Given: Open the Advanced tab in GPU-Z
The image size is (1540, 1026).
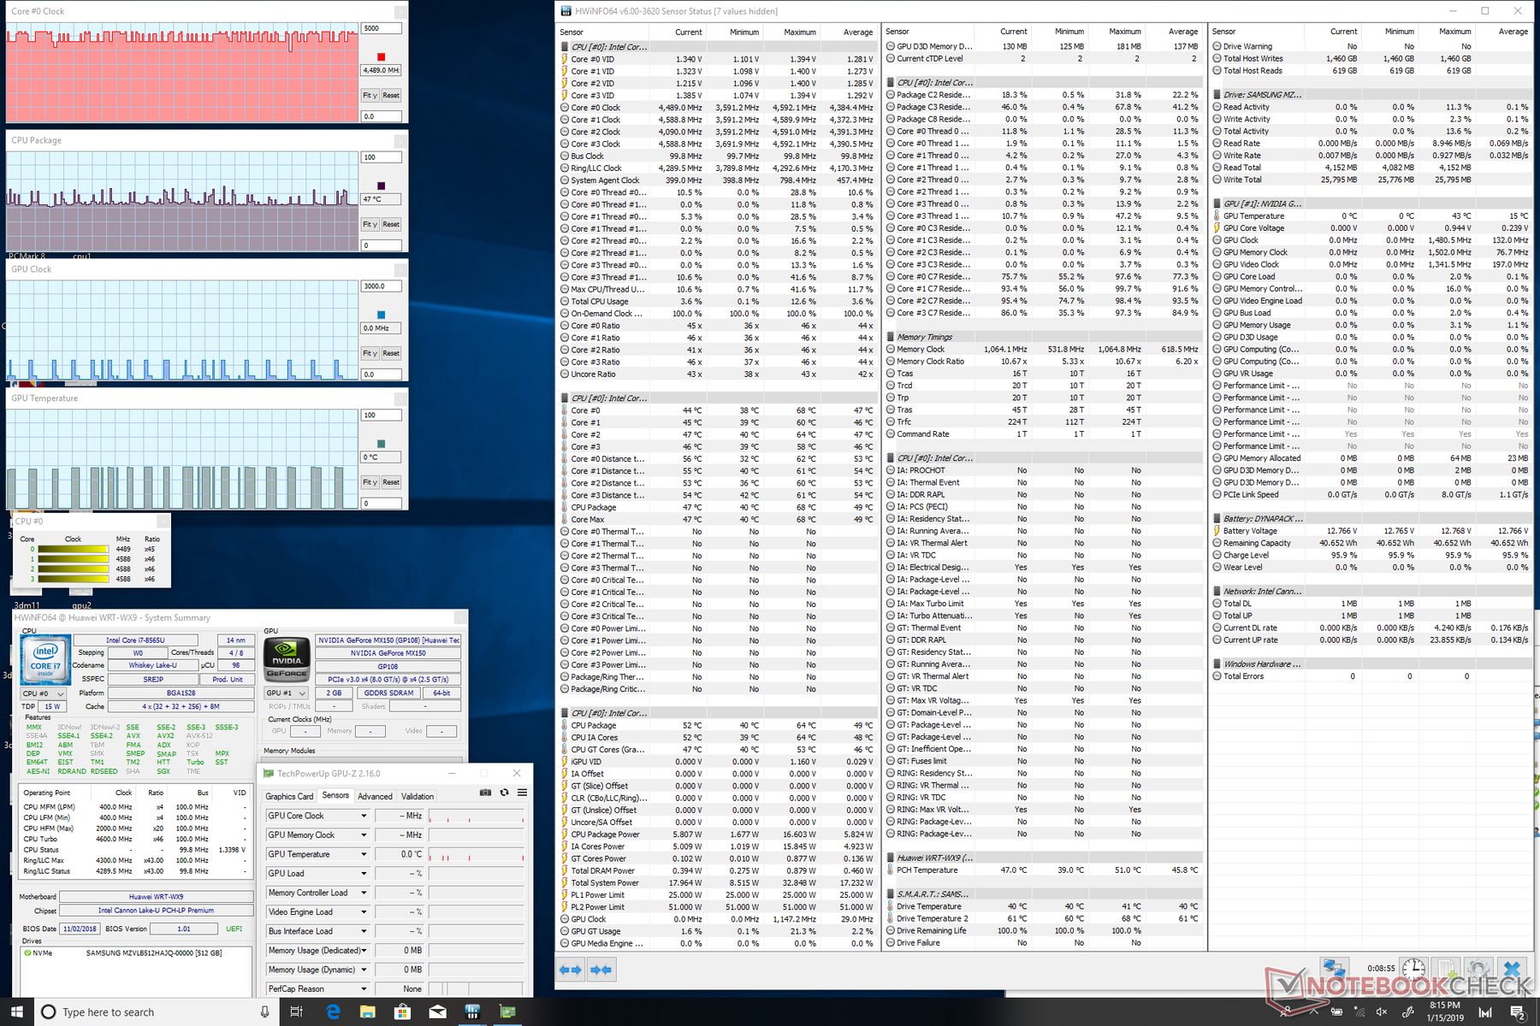Looking at the screenshot, I should point(375,796).
